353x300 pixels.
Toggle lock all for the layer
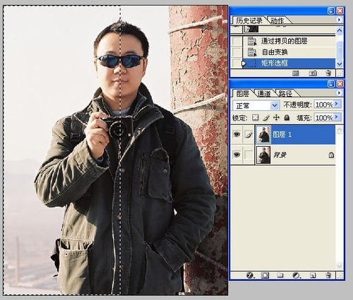coord(287,117)
